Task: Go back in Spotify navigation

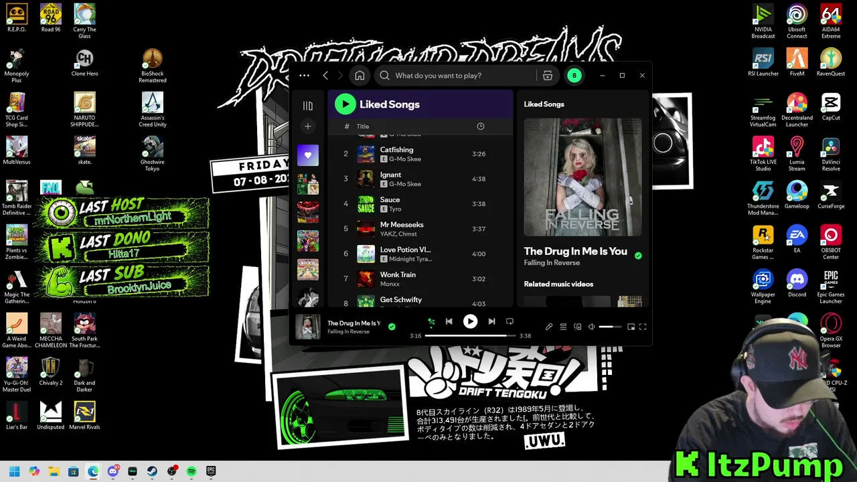Action: click(x=325, y=76)
